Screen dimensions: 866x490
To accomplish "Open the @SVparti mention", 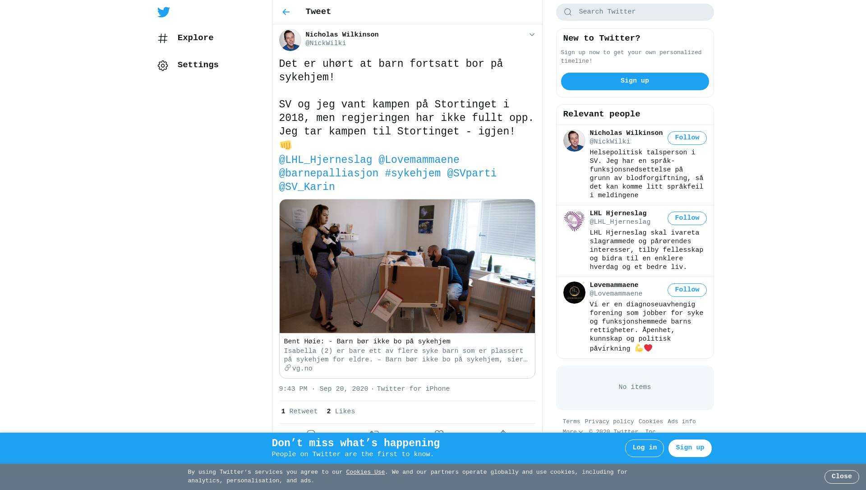I will pyautogui.click(x=472, y=174).
